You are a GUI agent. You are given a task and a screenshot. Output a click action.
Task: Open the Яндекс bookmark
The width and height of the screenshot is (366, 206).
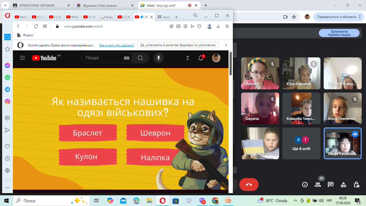25,35
